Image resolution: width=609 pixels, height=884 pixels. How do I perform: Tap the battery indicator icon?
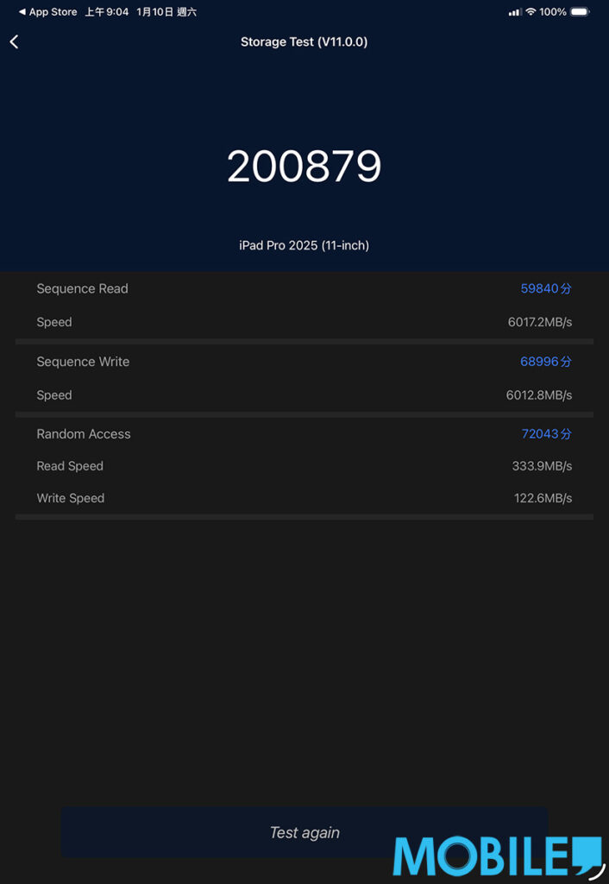pyautogui.click(x=580, y=12)
